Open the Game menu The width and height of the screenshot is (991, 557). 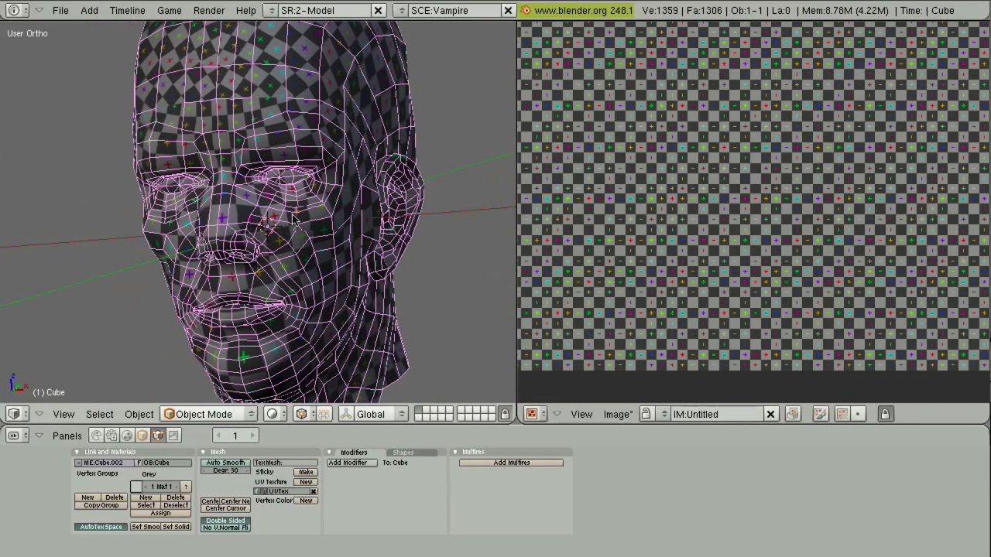(x=169, y=11)
